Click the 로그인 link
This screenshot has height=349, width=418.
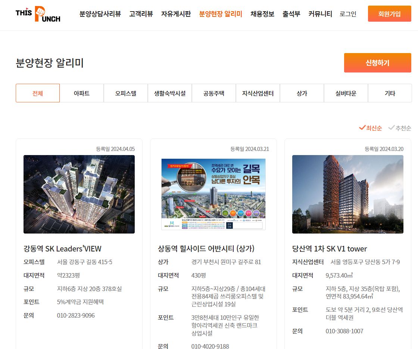coord(348,13)
